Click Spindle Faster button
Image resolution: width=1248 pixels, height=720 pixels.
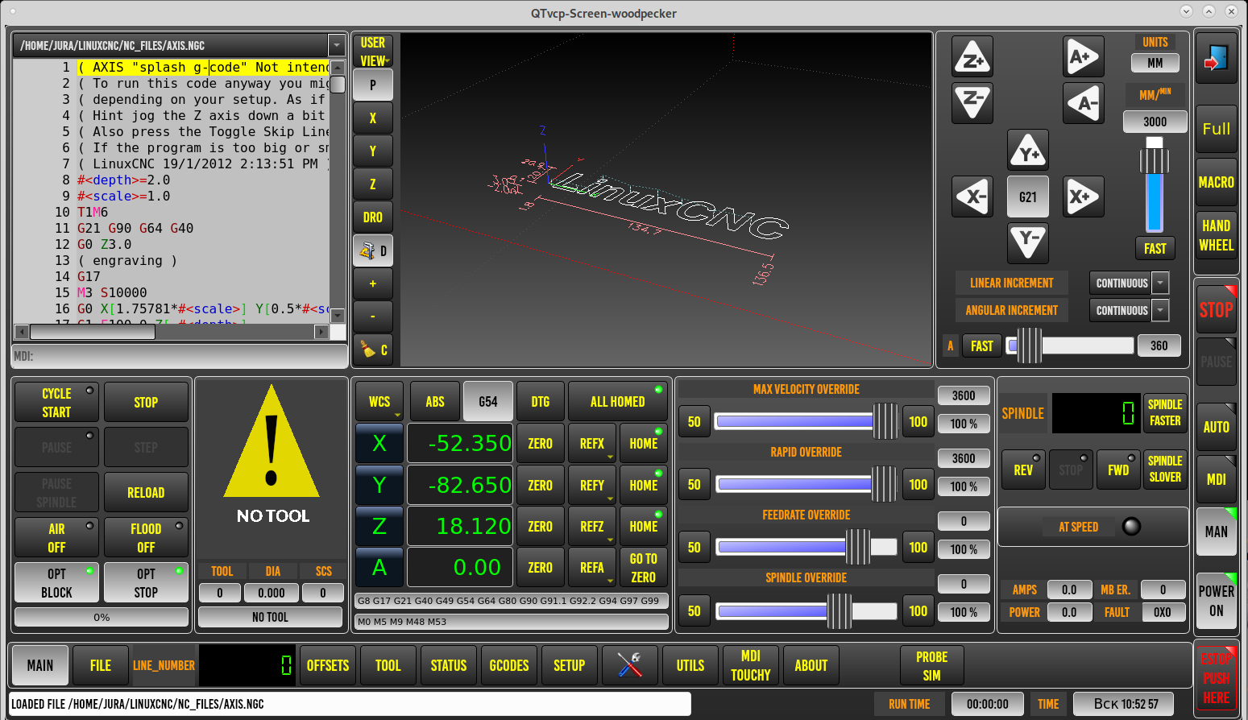pos(1165,412)
